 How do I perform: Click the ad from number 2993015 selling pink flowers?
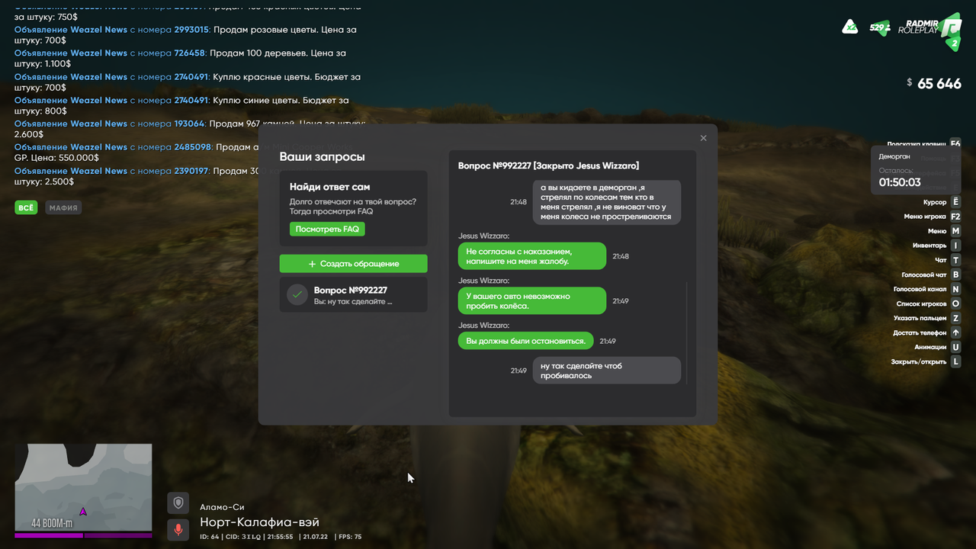(x=185, y=35)
